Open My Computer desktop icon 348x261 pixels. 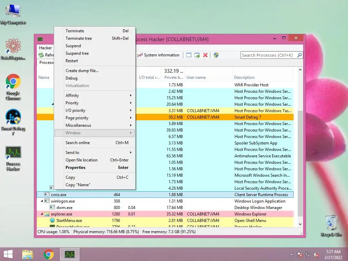pos(13,15)
